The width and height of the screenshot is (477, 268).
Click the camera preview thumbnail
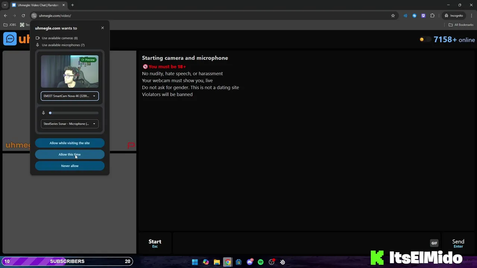coord(70,71)
